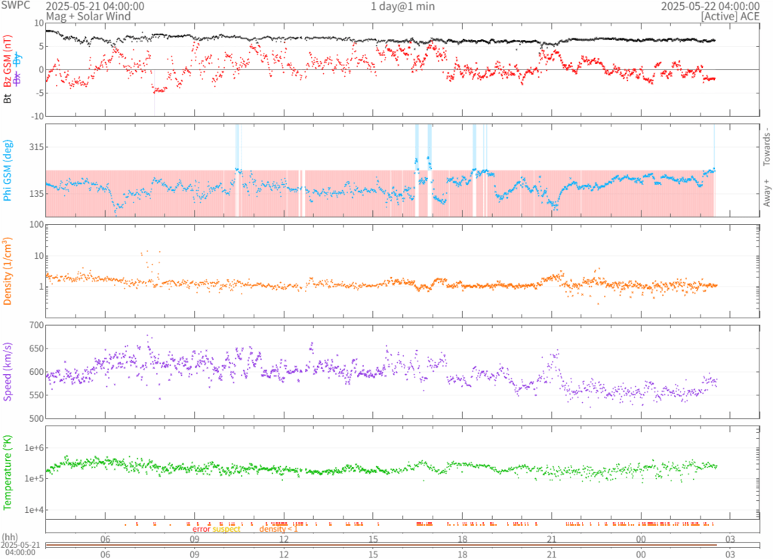Click the Density (1/cm³) axis label
This screenshot has width=773, height=559.
tap(7, 271)
